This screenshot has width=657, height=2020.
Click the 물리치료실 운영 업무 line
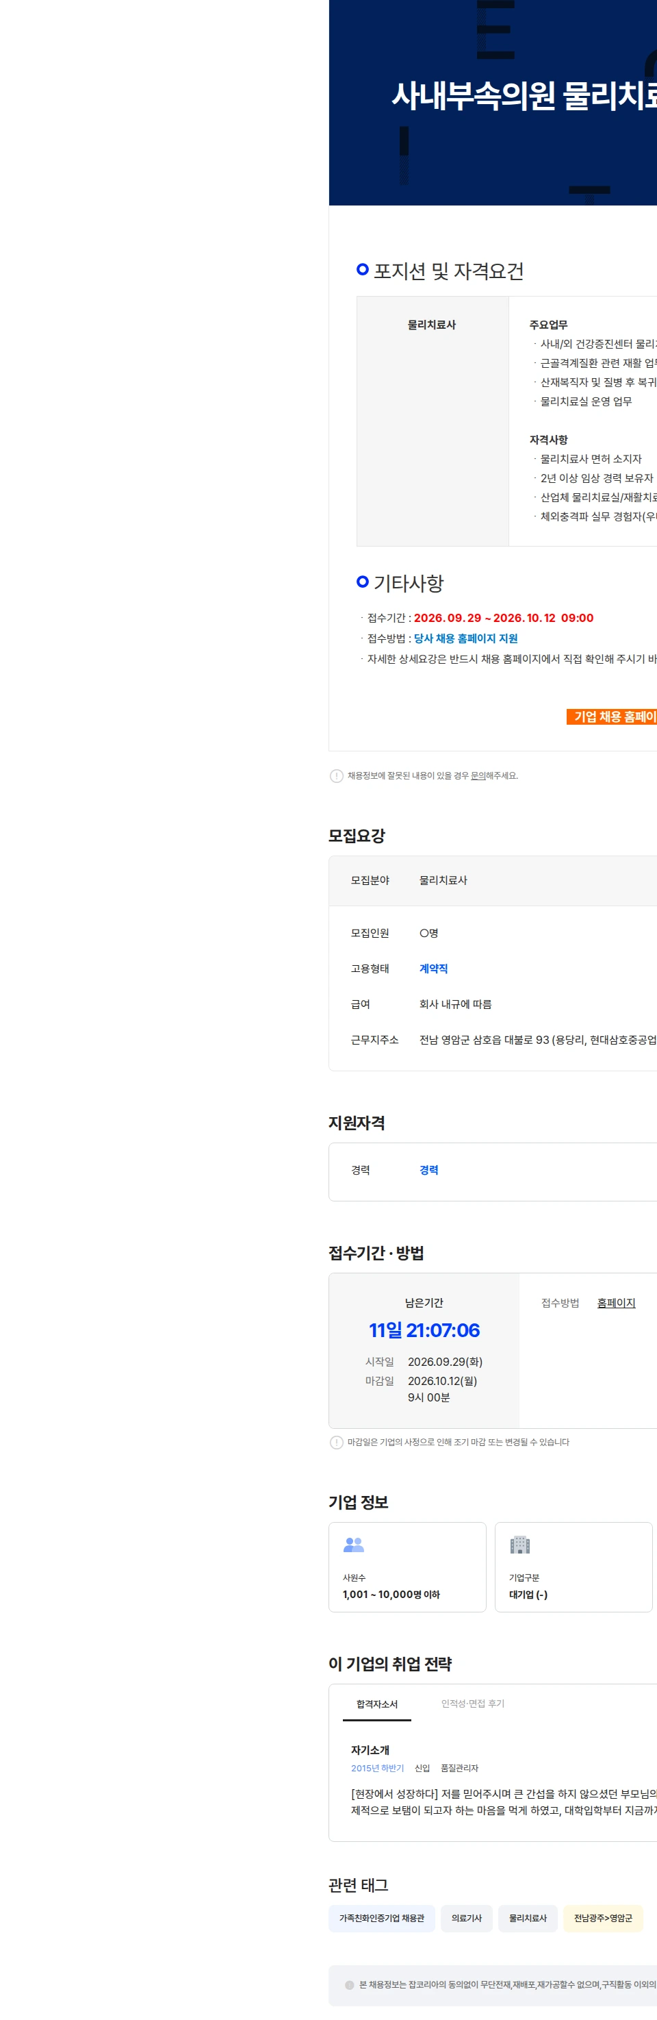pos(586,401)
